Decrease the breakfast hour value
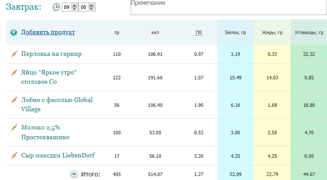The width and height of the screenshot is (327, 180). (75, 9)
